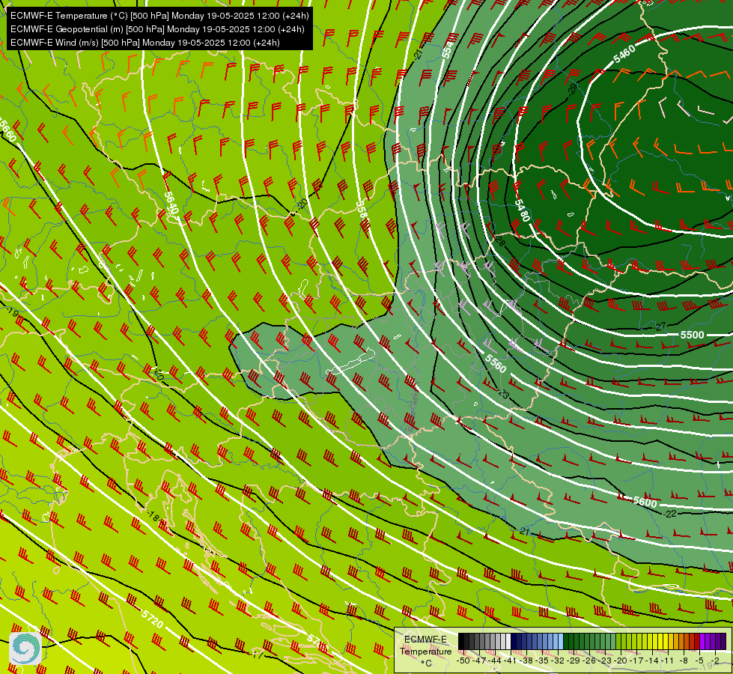Click the ECMWF-E Geopotential 500 hPa title line

pyautogui.click(x=157, y=29)
